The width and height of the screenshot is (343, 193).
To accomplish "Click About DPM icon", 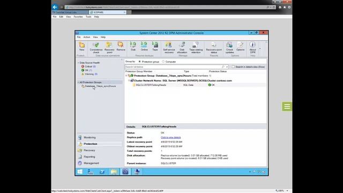I will pos(252,48).
